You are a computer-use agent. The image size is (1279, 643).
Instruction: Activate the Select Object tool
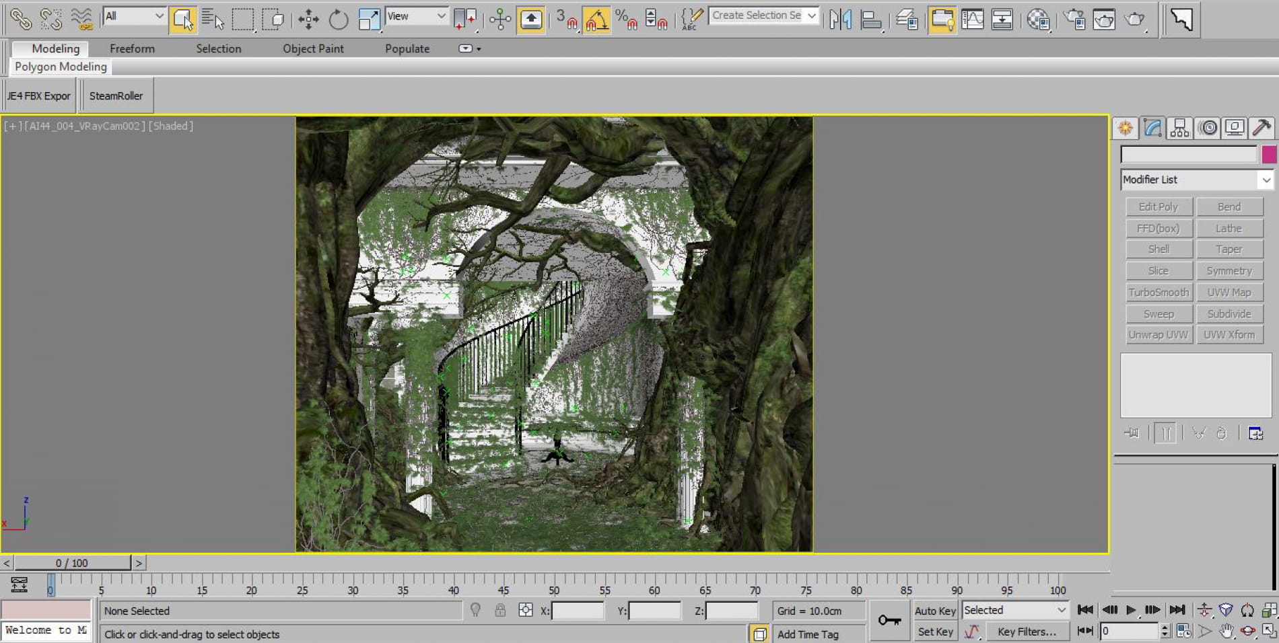coord(182,19)
